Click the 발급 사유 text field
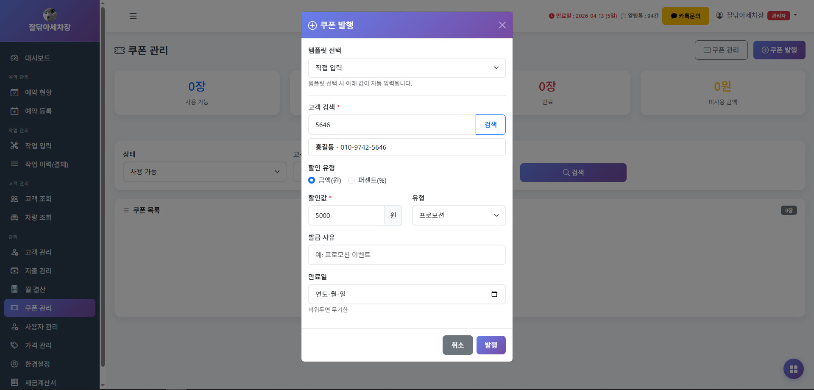814x390 pixels. [x=407, y=255]
